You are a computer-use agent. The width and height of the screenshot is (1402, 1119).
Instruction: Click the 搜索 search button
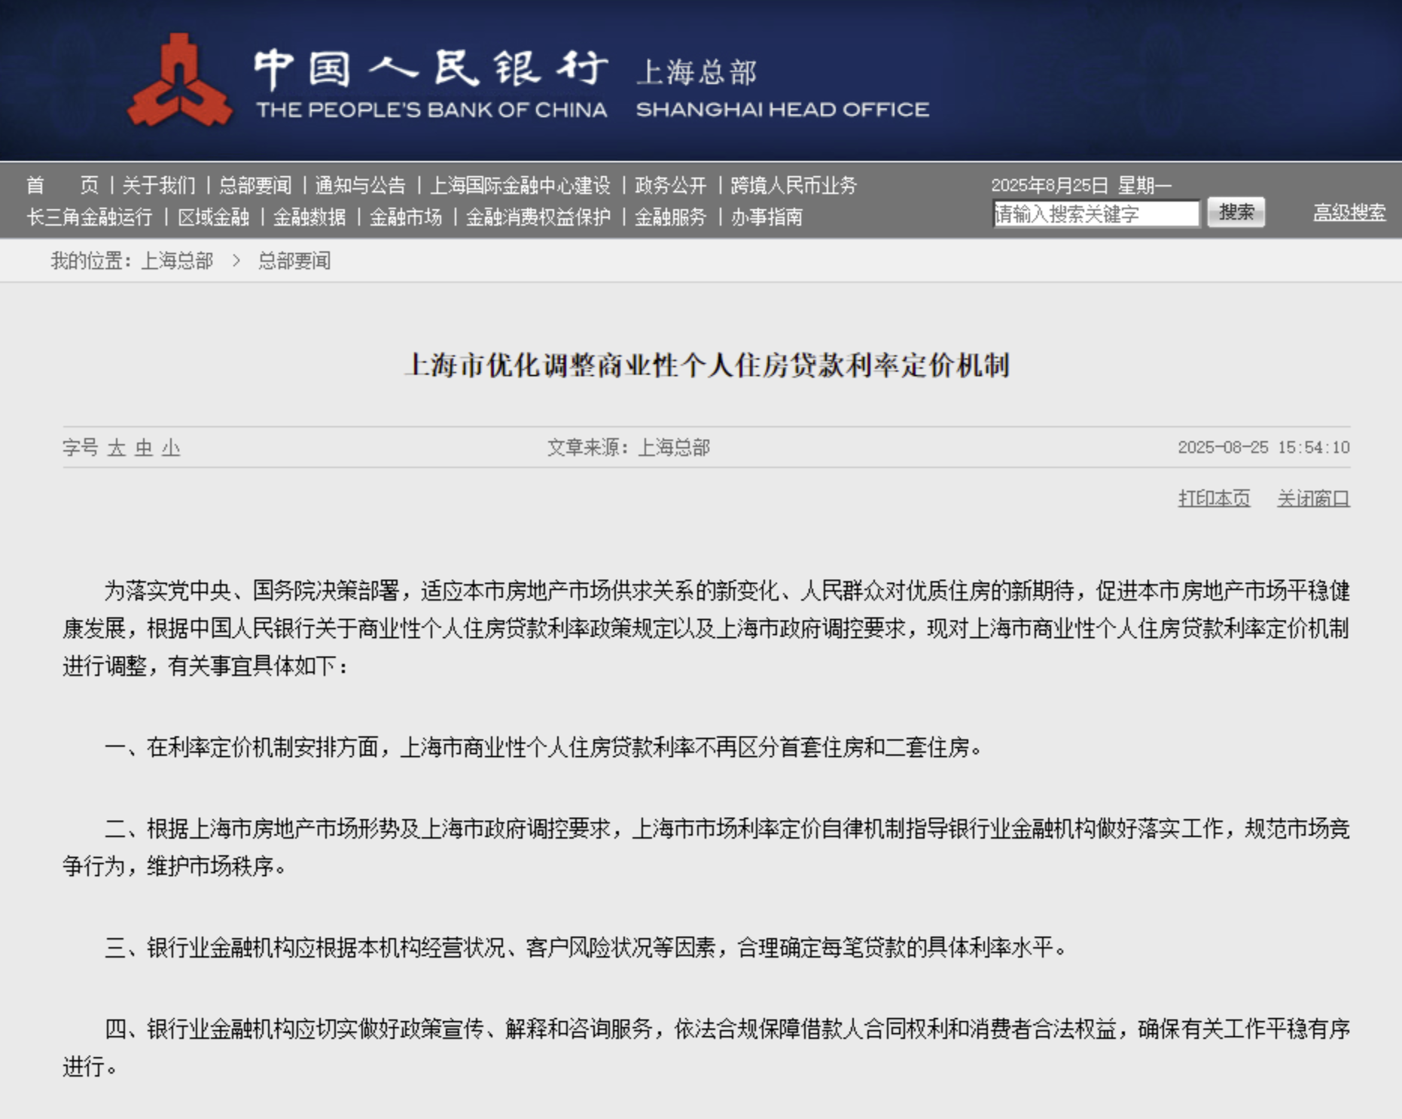[x=1236, y=213]
